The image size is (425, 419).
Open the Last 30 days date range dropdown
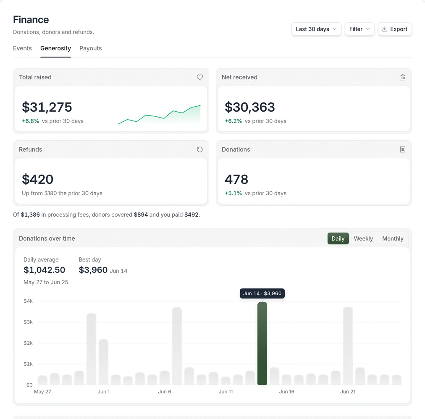pyautogui.click(x=316, y=29)
